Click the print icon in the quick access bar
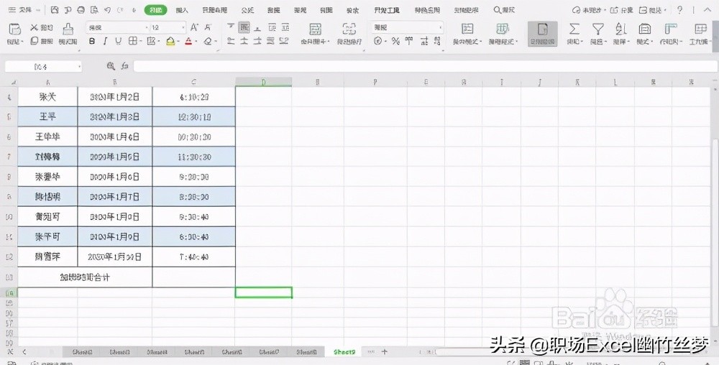This screenshot has height=365, width=719. pos(81,9)
